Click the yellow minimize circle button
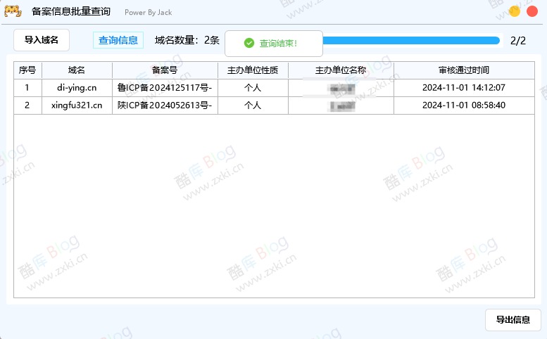 coord(514,11)
